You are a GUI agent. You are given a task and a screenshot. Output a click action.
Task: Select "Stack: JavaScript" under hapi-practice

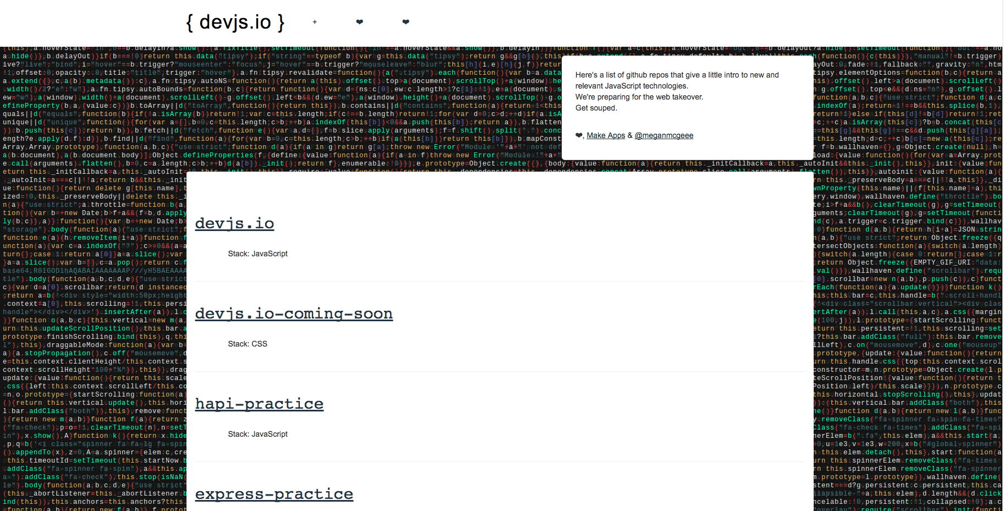tap(257, 434)
